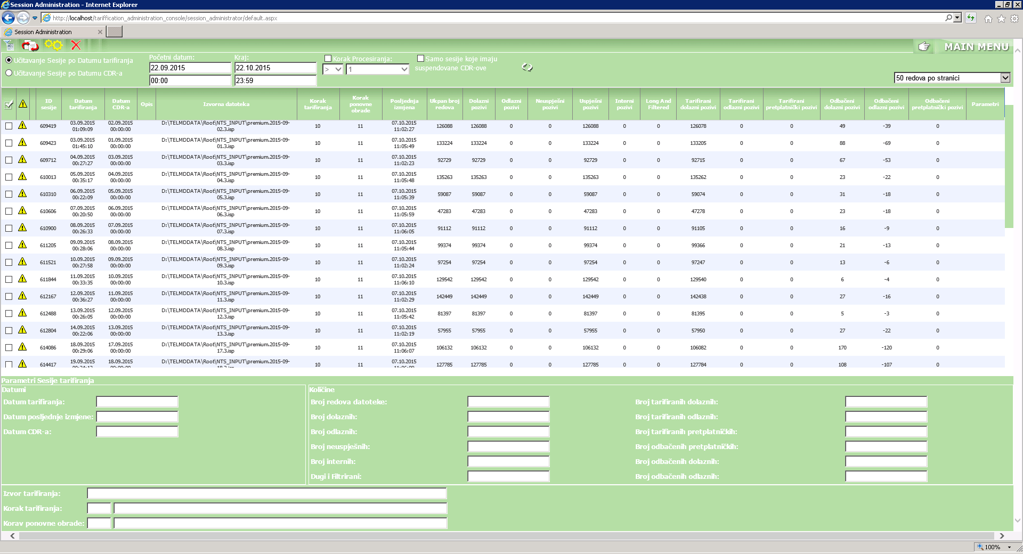
Task: Click the address bar URL
Action: [x=165, y=18]
